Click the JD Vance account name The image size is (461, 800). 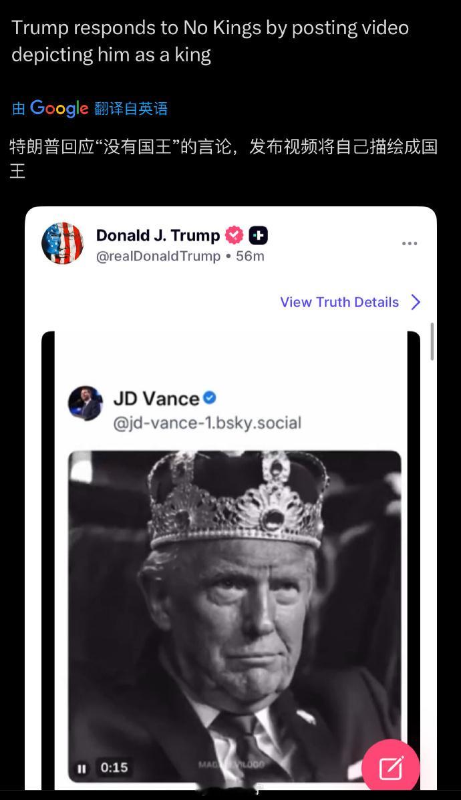pyautogui.click(x=156, y=398)
